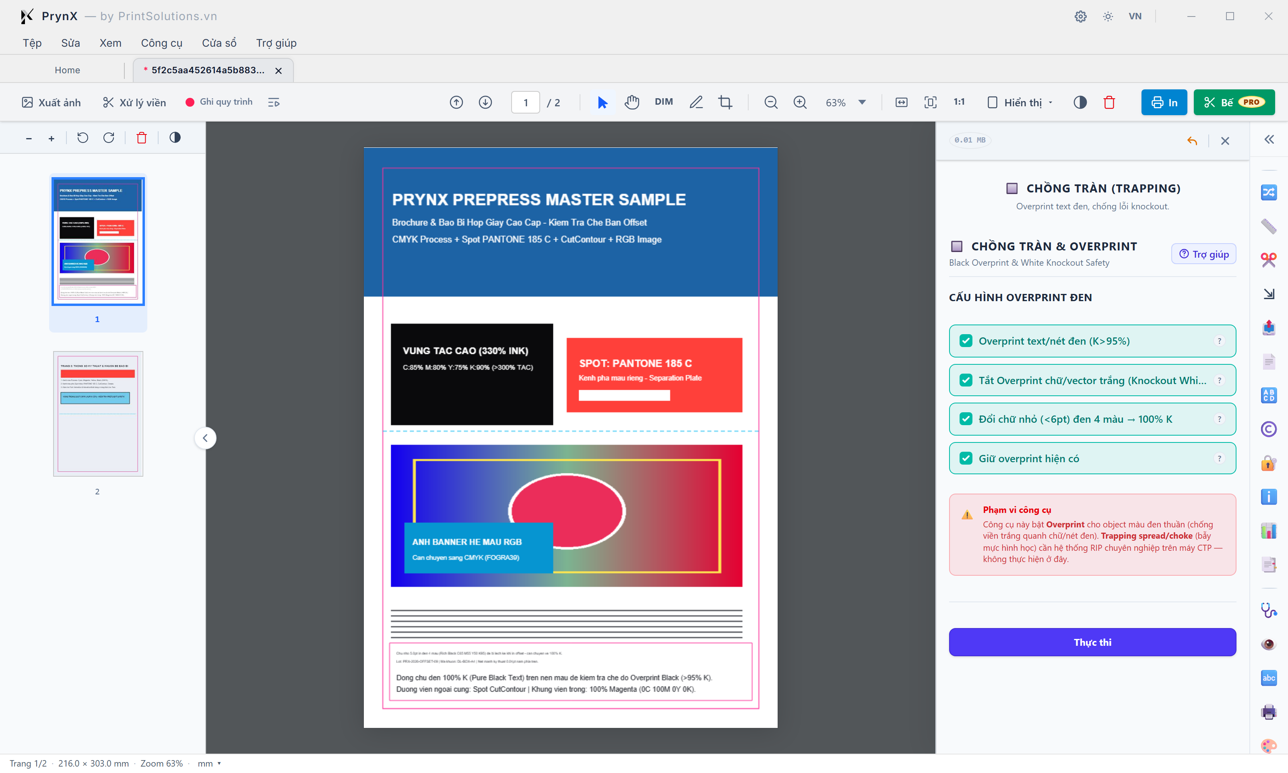Zoom in with magnifier plus icon
The height and width of the screenshot is (773, 1288).
(800, 102)
